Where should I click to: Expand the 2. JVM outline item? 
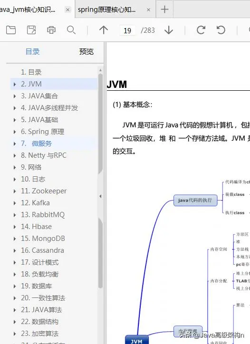click(15, 84)
